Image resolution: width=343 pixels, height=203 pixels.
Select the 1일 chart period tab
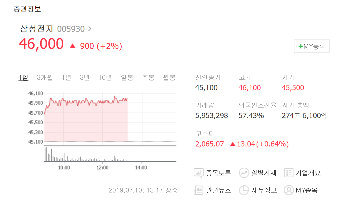[23, 78]
